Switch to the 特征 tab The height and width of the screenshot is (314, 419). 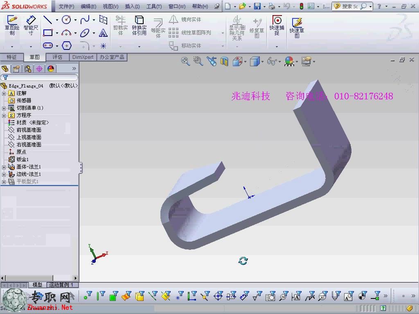pyautogui.click(x=11, y=57)
